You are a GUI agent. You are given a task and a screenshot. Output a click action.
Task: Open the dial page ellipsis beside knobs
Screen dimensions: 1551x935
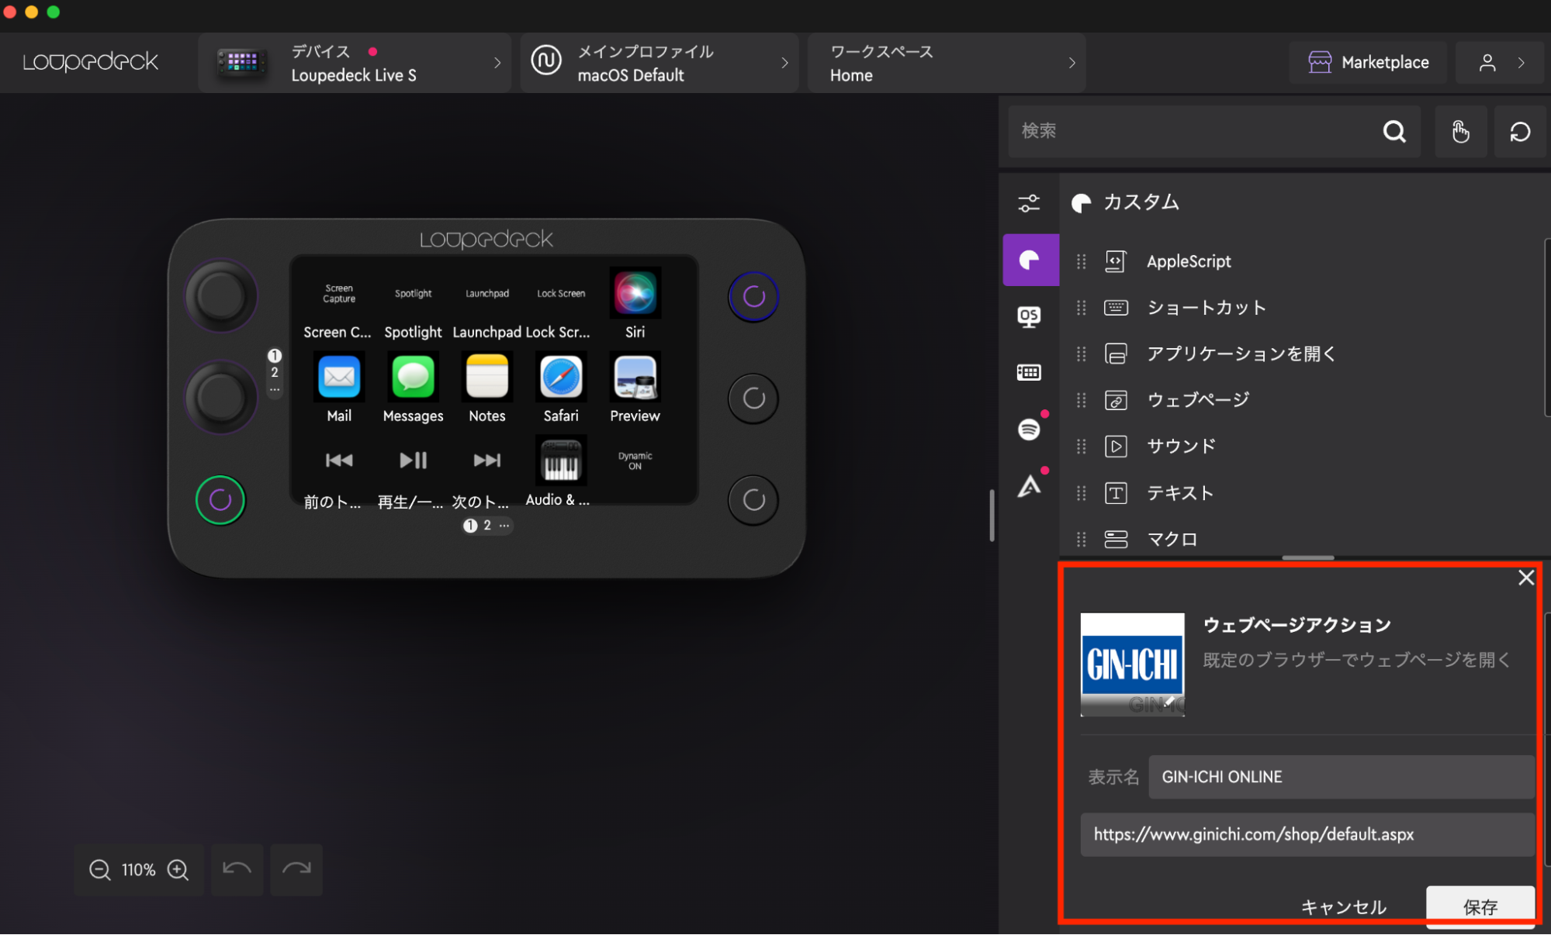click(x=275, y=388)
